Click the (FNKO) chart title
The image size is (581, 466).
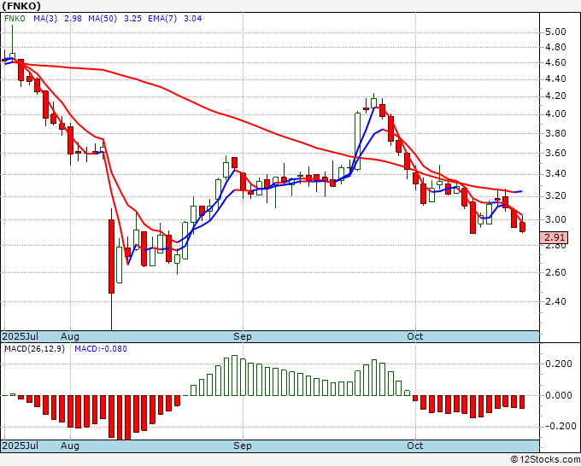(21, 6)
